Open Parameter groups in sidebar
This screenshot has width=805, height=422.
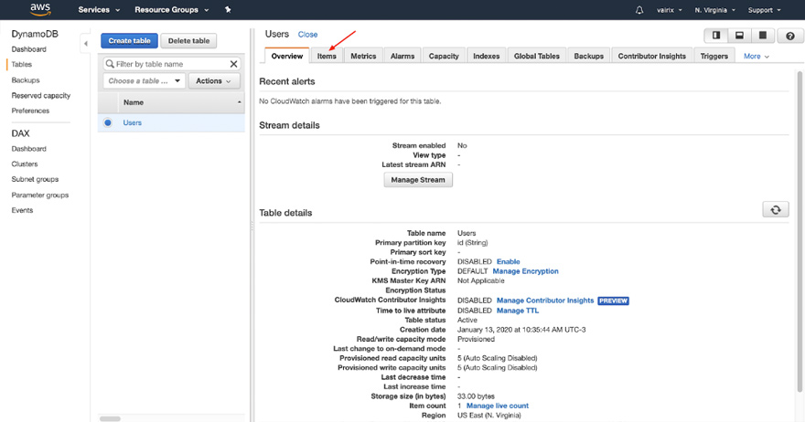click(x=40, y=195)
